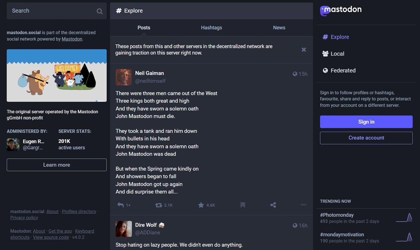
Task: Click the 16h post timestamp
Action: pos(303,226)
